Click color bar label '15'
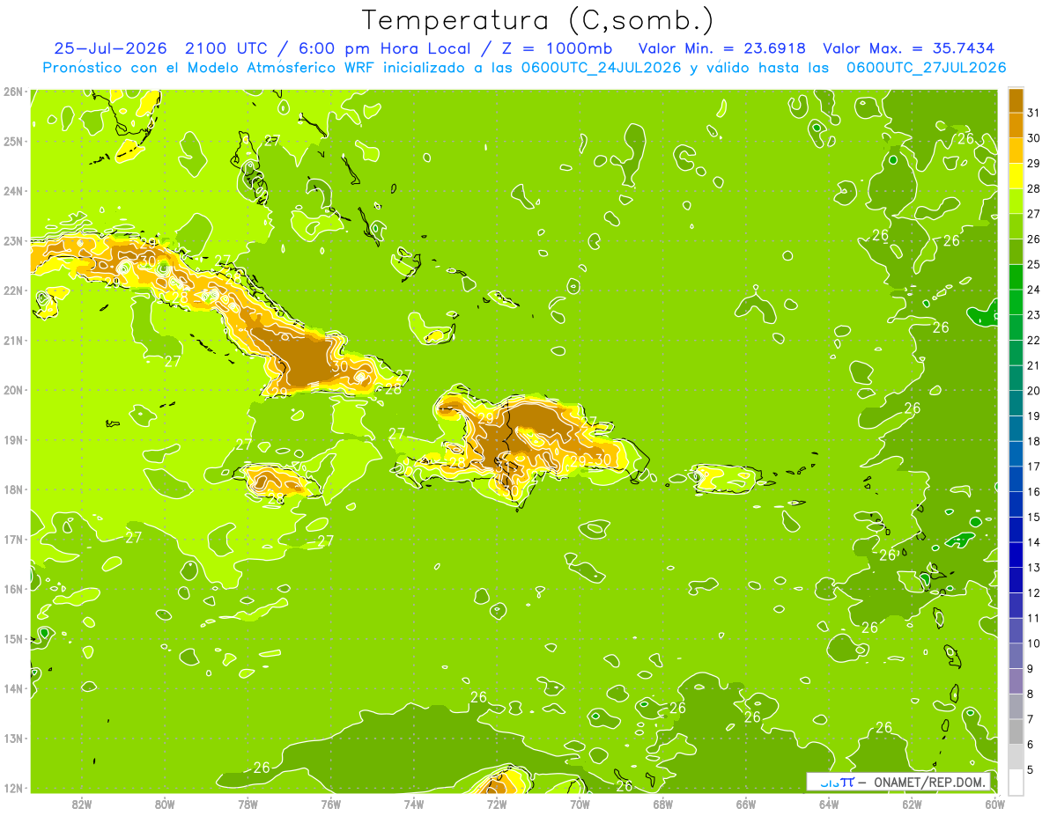Viewport: 1057px width, 816px height. (1034, 518)
